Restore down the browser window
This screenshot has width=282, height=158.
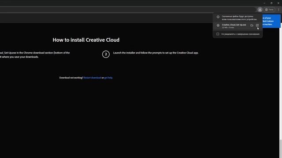pyautogui.click(x=271, y=3)
